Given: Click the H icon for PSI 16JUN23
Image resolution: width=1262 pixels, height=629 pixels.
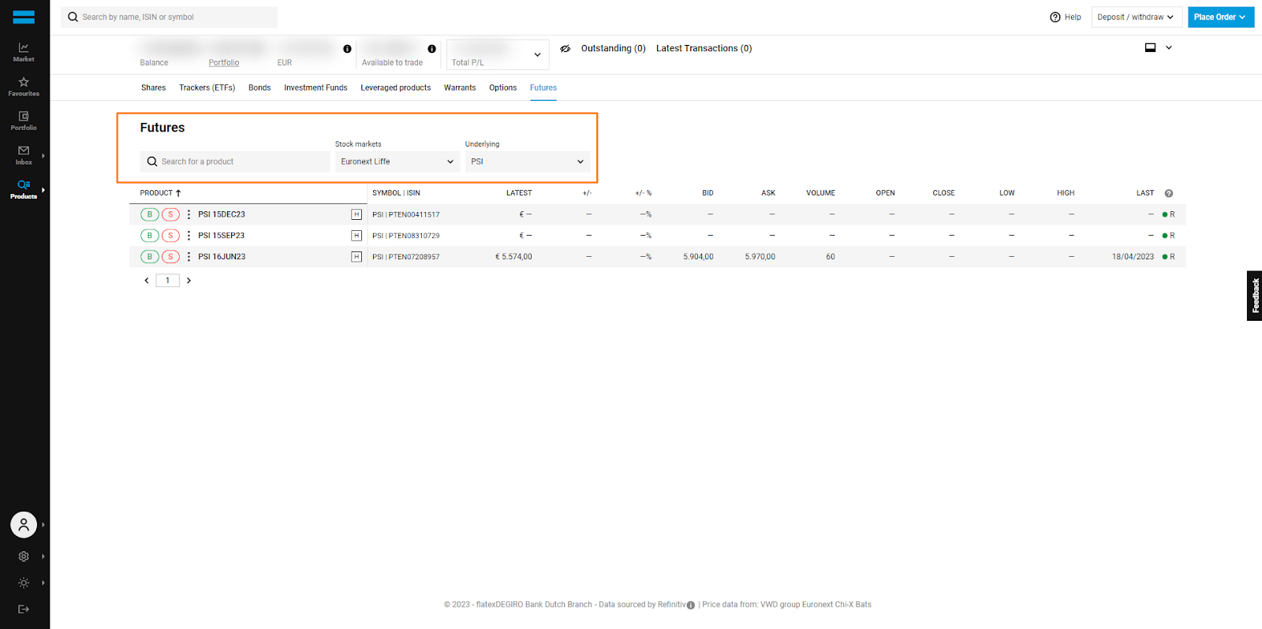Looking at the screenshot, I should pos(357,257).
